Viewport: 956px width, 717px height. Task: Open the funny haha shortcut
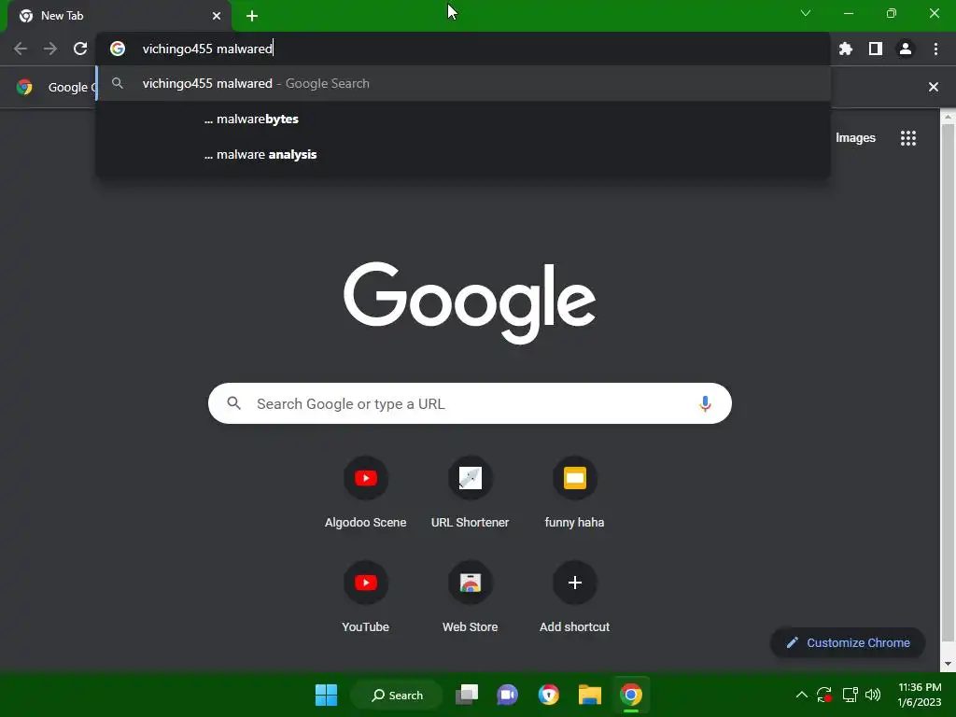pyautogui.click(x=574, y=494)
